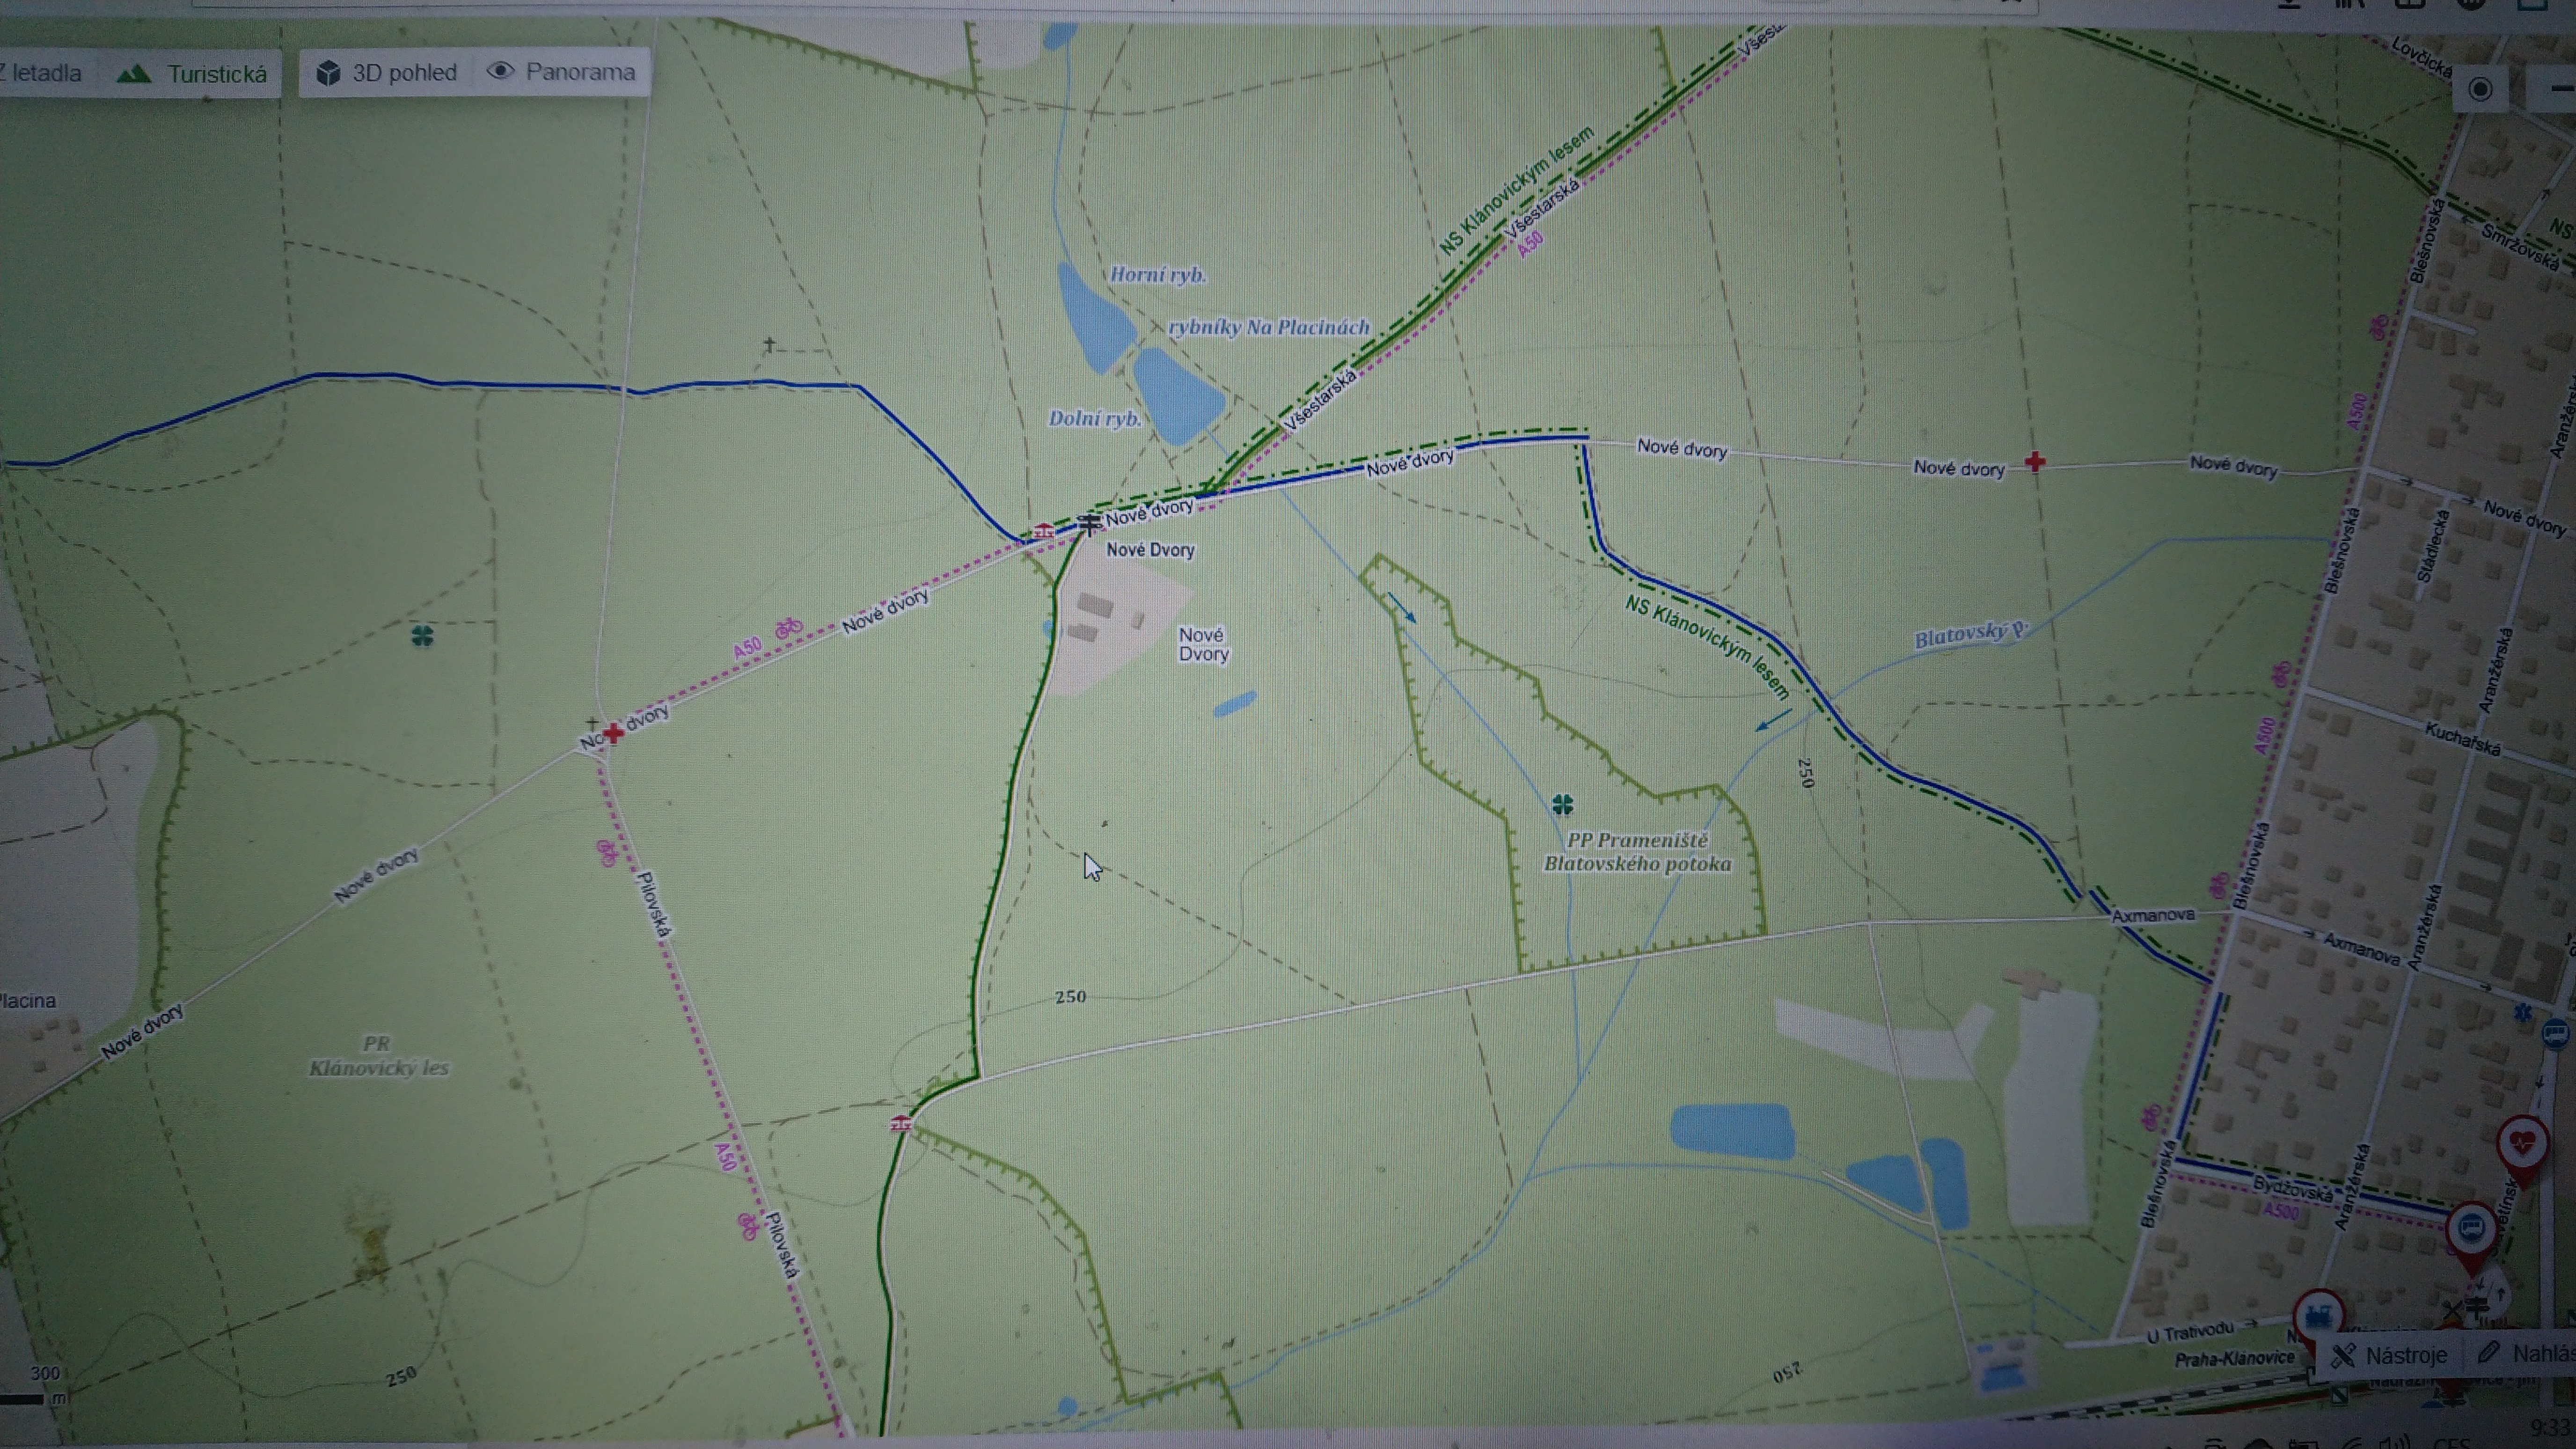Image resolution: width=2576 pixels, height=1449 pixels.
Task: Click the small black cross symbol in northwest forest
Action: (x=769, y=345)
